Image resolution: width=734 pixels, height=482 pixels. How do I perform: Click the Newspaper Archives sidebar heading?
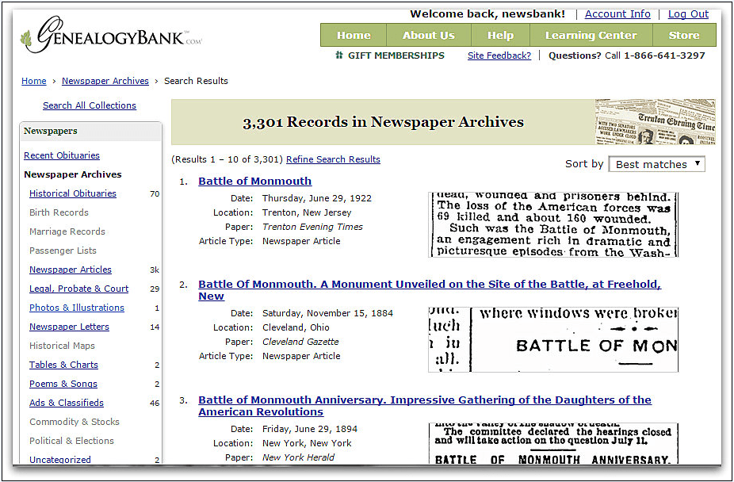[73, 174]
